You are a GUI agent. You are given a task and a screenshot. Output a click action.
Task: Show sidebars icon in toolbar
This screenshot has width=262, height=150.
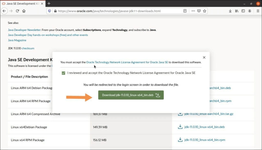pos(243,11)
